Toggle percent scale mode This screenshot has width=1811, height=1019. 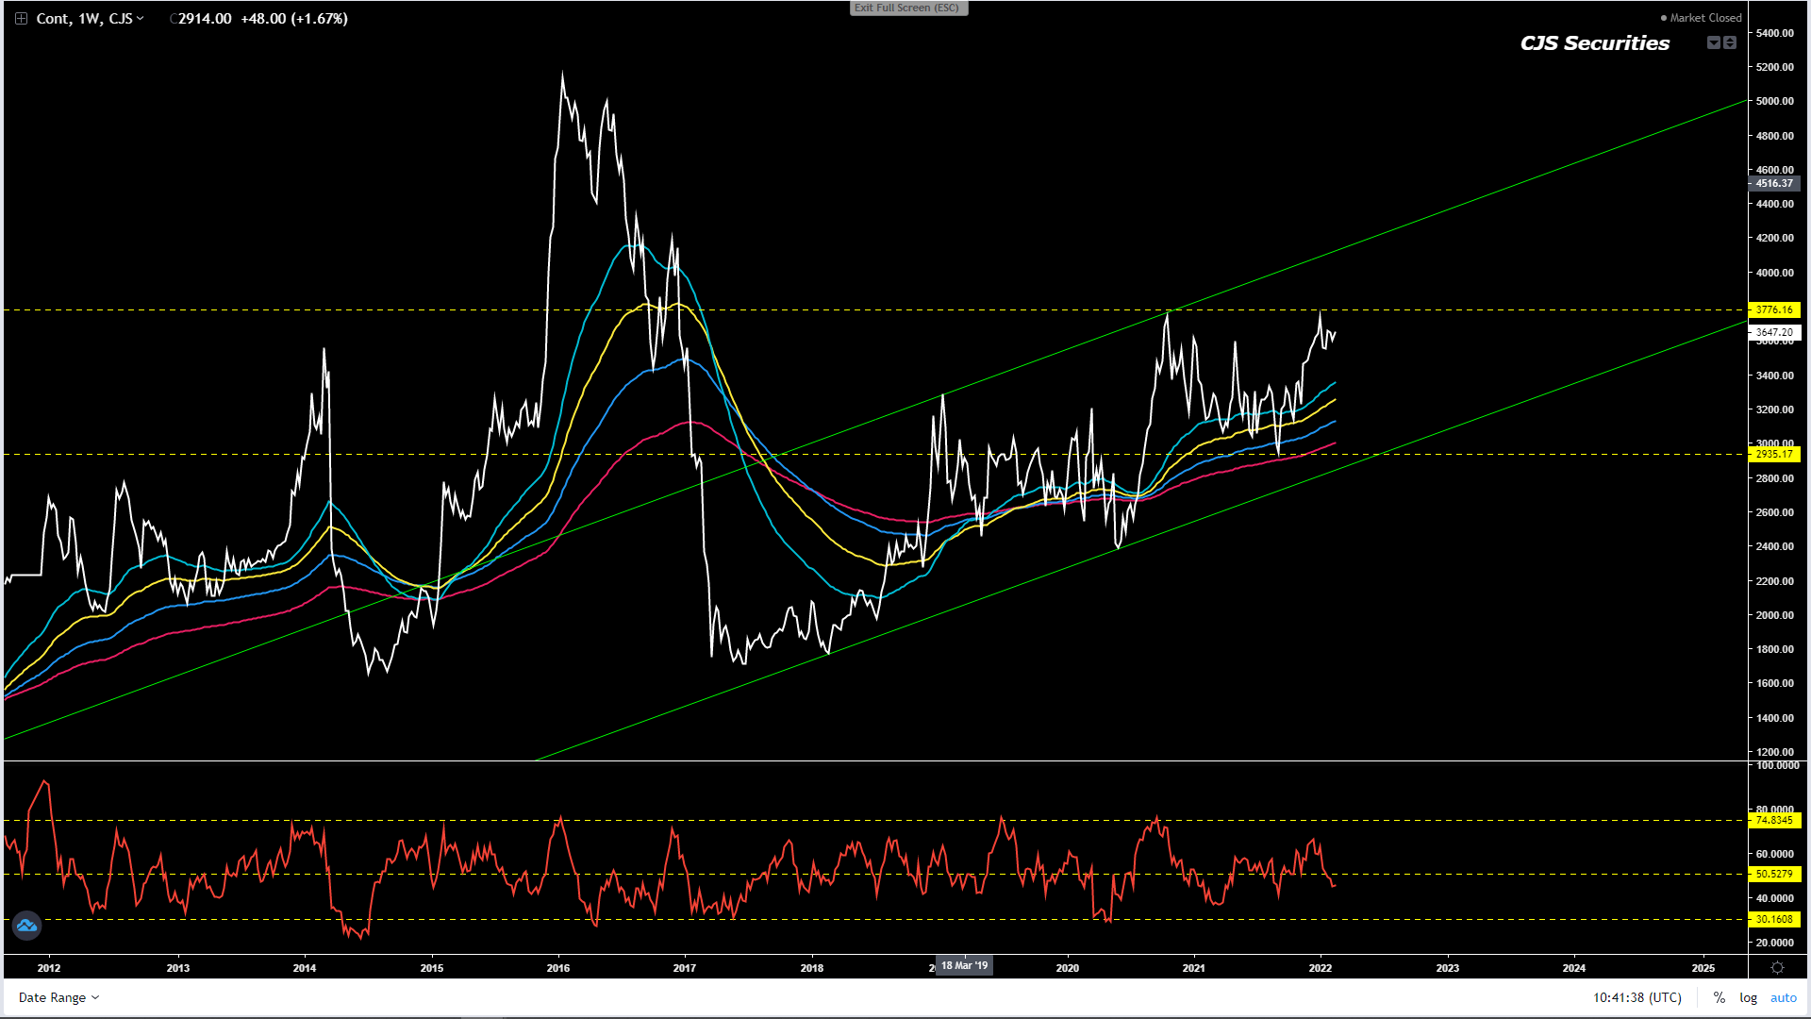1719,997
